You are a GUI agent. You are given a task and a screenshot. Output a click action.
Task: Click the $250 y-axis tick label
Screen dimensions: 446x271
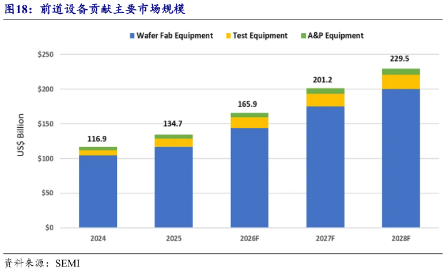pos(46,55)
